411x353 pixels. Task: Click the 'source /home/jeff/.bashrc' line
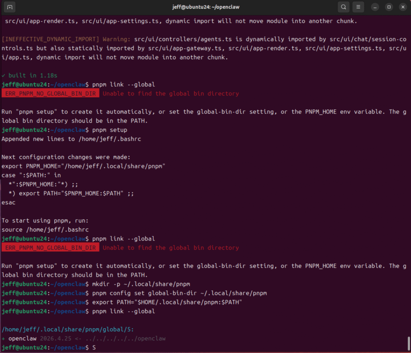45,230
